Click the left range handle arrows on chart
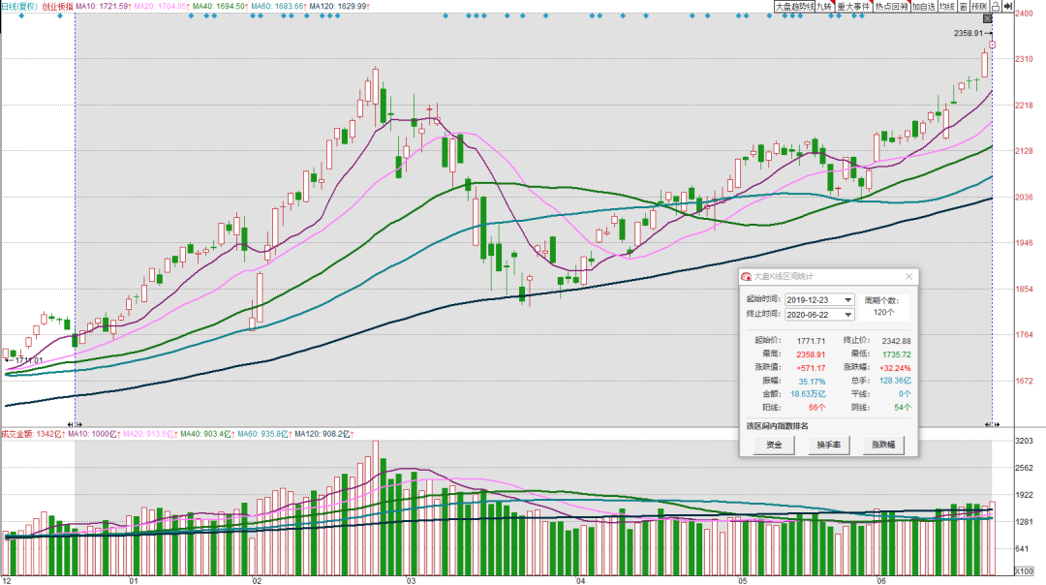The height and width of the screenshot is (585, 1046). (x=75, y=424)
